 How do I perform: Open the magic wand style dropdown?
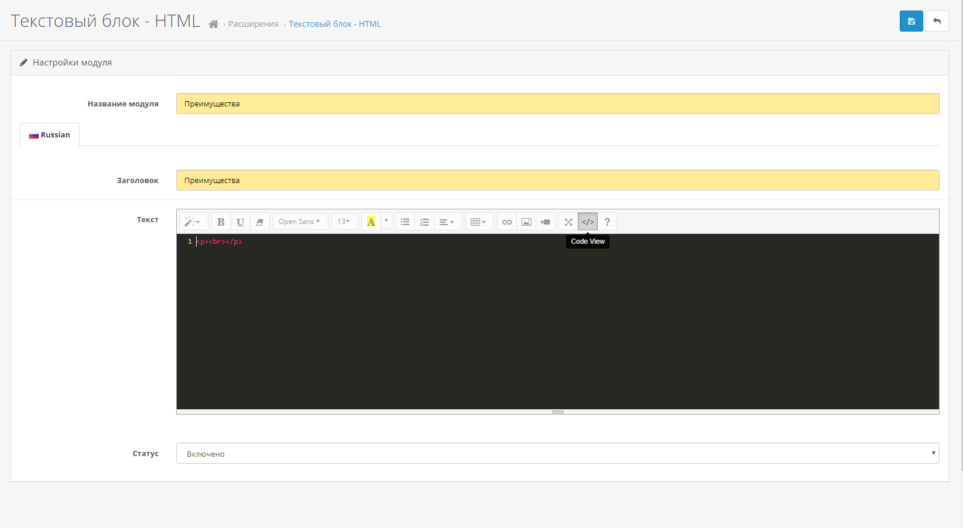[x=194, y=222]
